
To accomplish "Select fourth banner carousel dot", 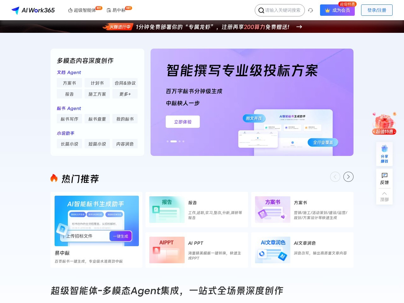I will [183, 141].
